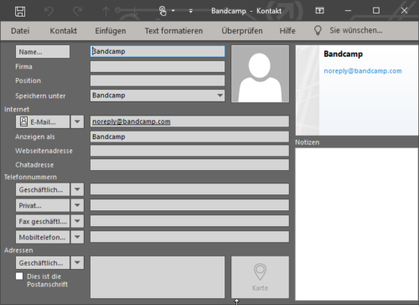Screen dimensions: 419x305
Task: Click the Bandcamp business card preview
Action: (357, 90)
